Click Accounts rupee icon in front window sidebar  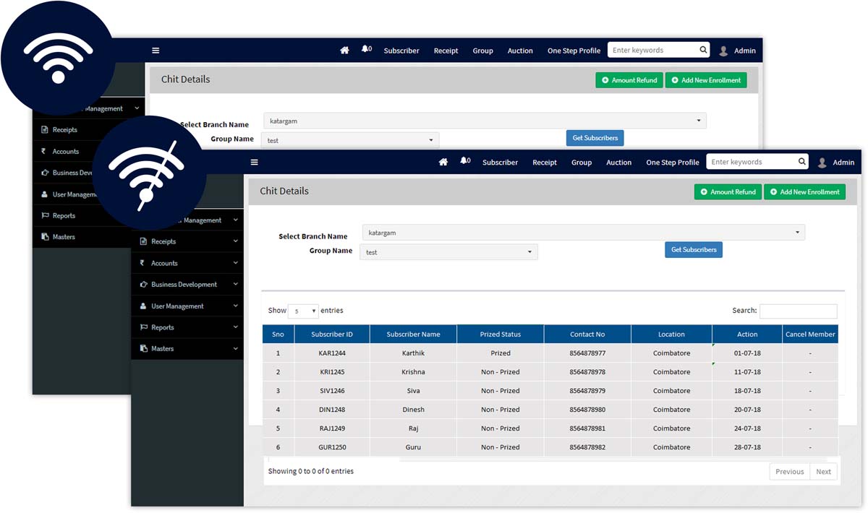click(x=142, y=263)
